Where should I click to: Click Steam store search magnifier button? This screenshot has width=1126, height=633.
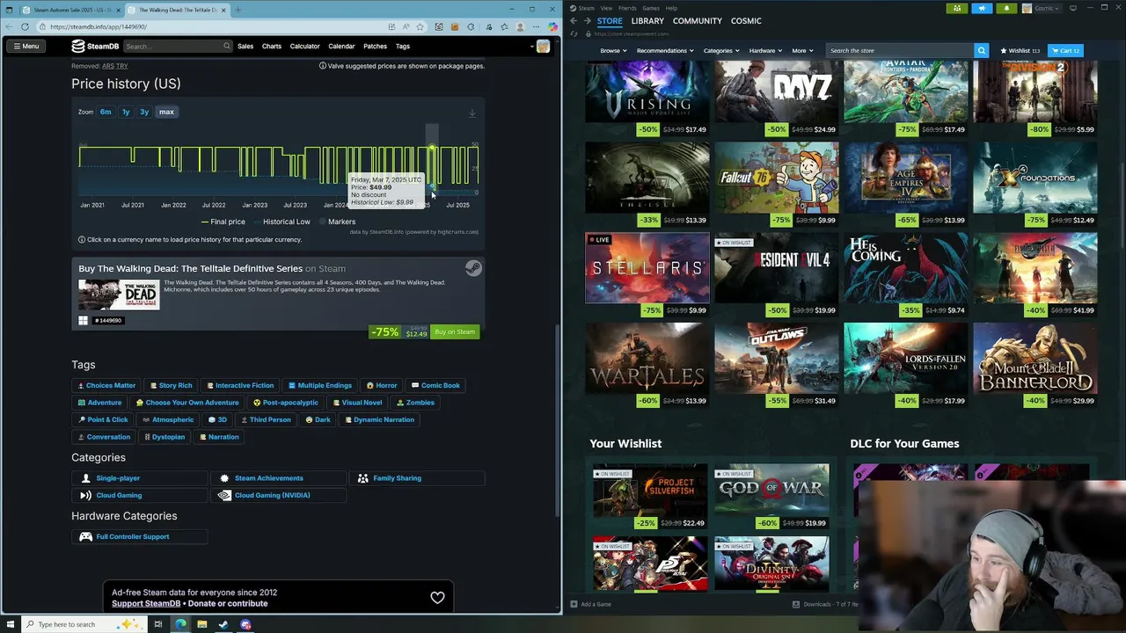point(981,51)
